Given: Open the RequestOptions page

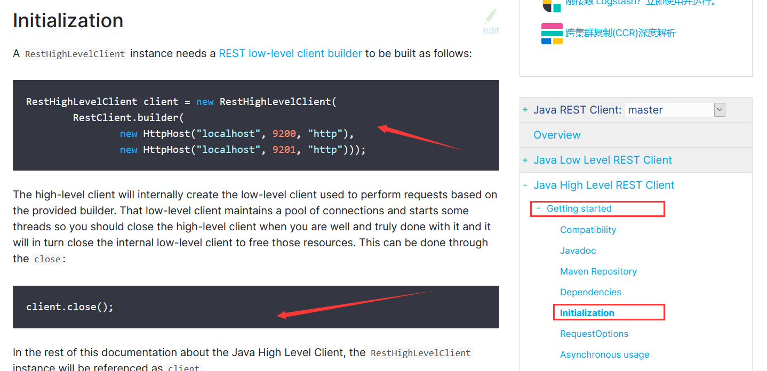Looking at the screenshot, I should tap(594, 334).
